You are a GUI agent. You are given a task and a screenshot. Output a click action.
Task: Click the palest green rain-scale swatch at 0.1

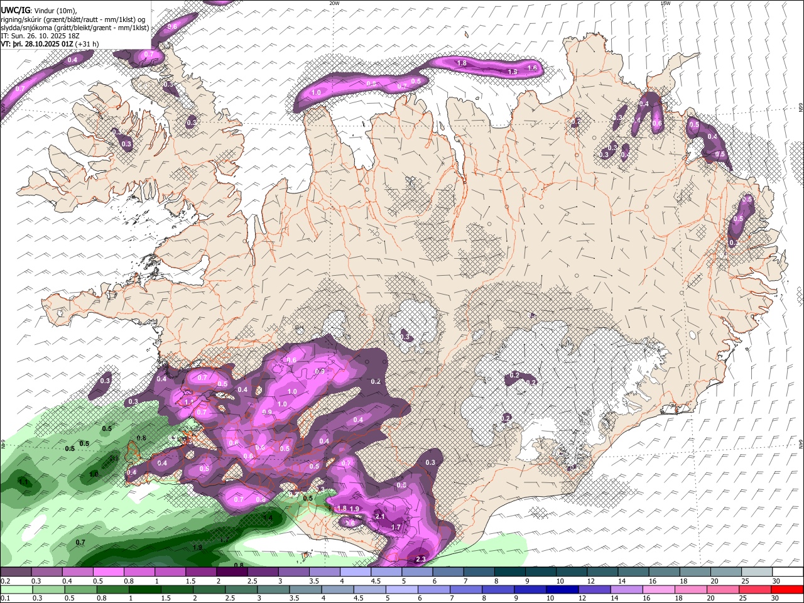[16, 589]
